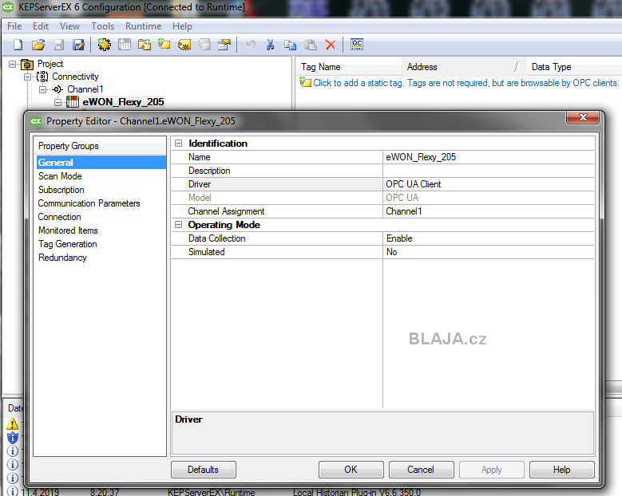622x496 pixels.
Task: Click the Paste clipboard icon
Action: tap(311, 45)
